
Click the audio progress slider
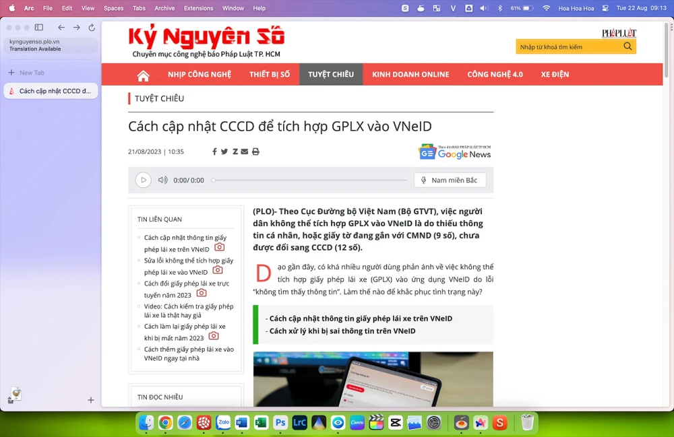coord(310,180)
